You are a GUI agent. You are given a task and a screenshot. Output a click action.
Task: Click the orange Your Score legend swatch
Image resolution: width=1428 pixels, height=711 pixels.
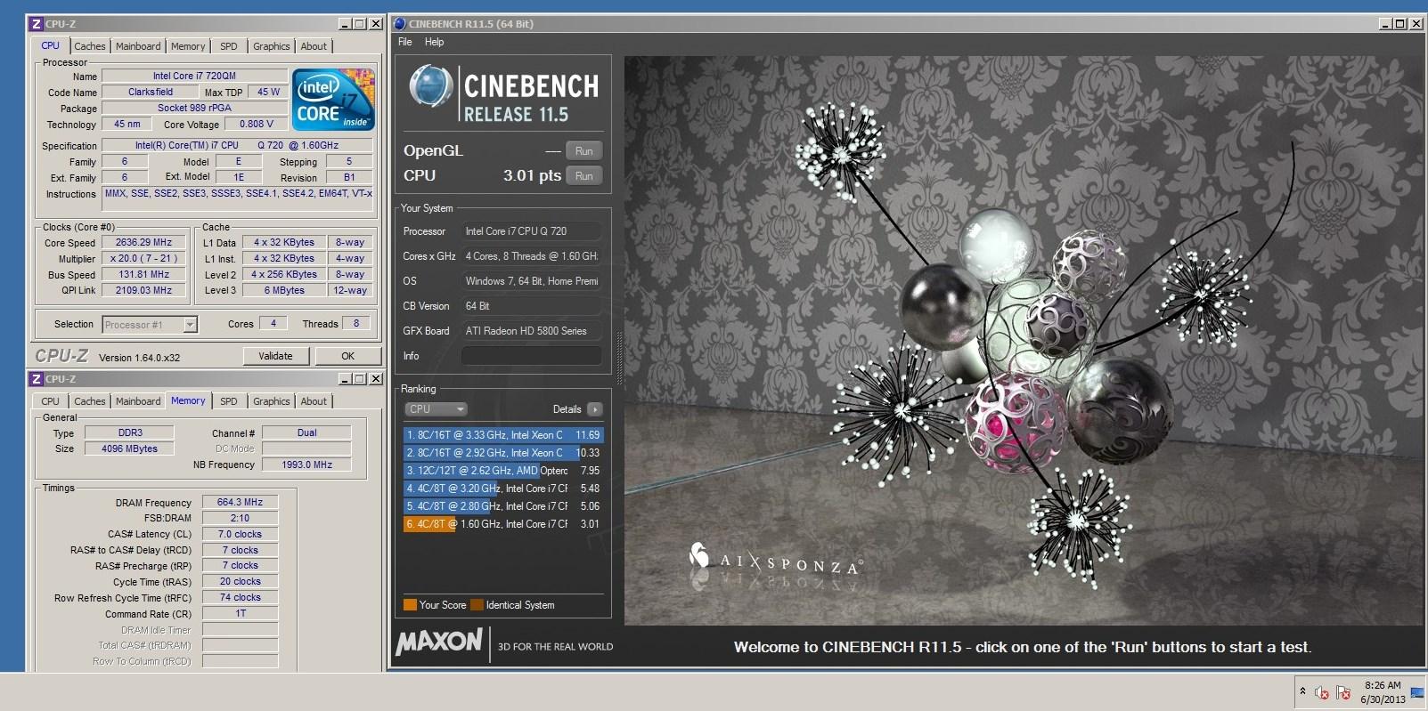410,605
